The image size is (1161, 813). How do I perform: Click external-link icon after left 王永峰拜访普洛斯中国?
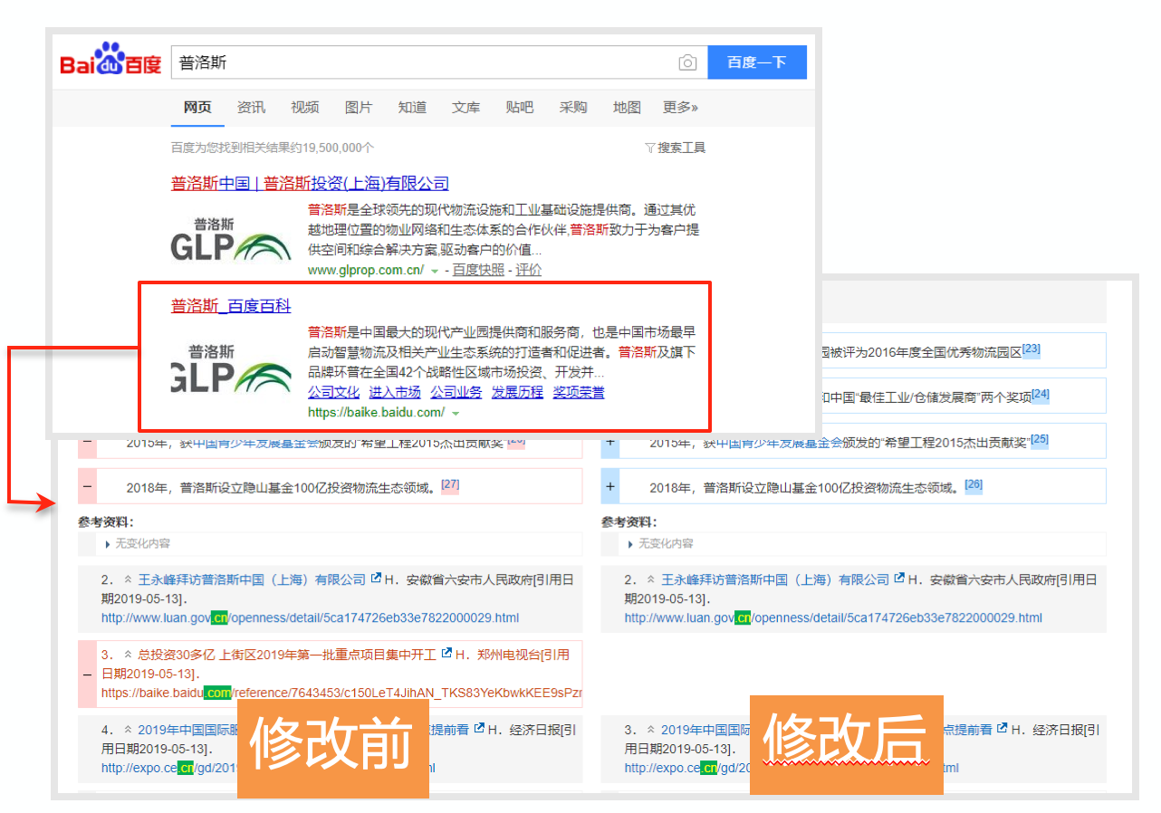point(376,579)
